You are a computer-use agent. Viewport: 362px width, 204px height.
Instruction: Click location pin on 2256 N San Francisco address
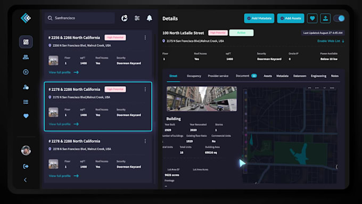50,45
